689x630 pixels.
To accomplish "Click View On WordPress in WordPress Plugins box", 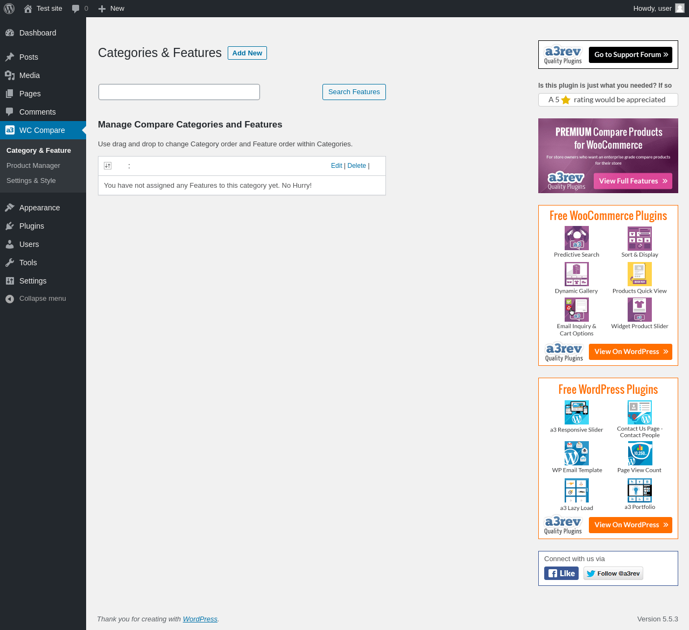I will [x=630, y=525].
